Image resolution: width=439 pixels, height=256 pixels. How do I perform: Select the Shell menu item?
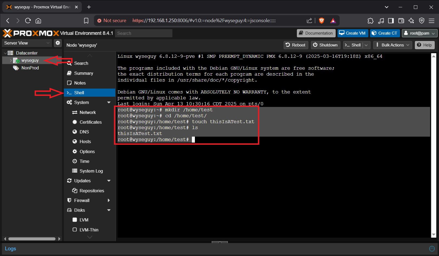90,93
